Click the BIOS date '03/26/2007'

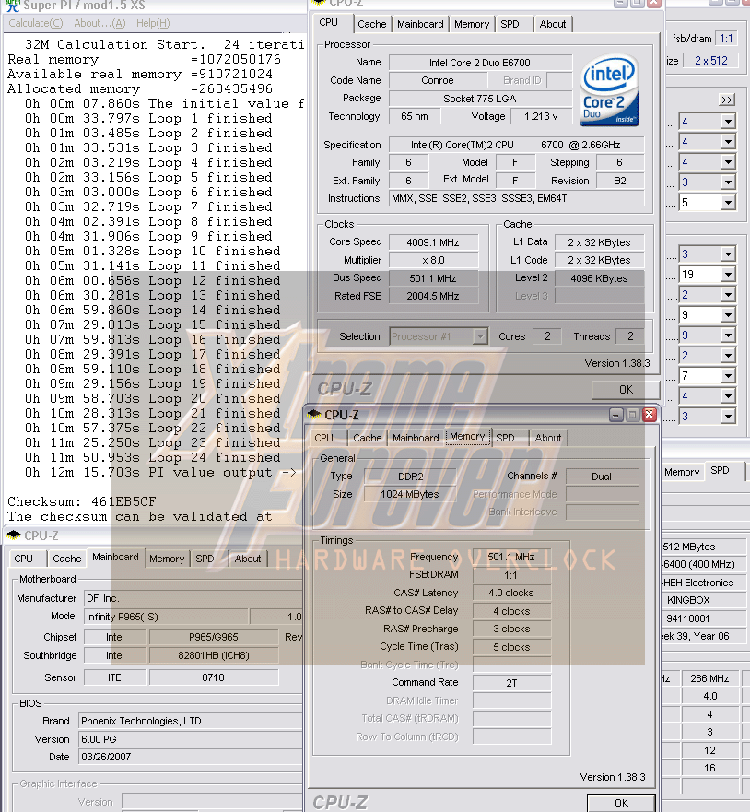coord(191,757)
